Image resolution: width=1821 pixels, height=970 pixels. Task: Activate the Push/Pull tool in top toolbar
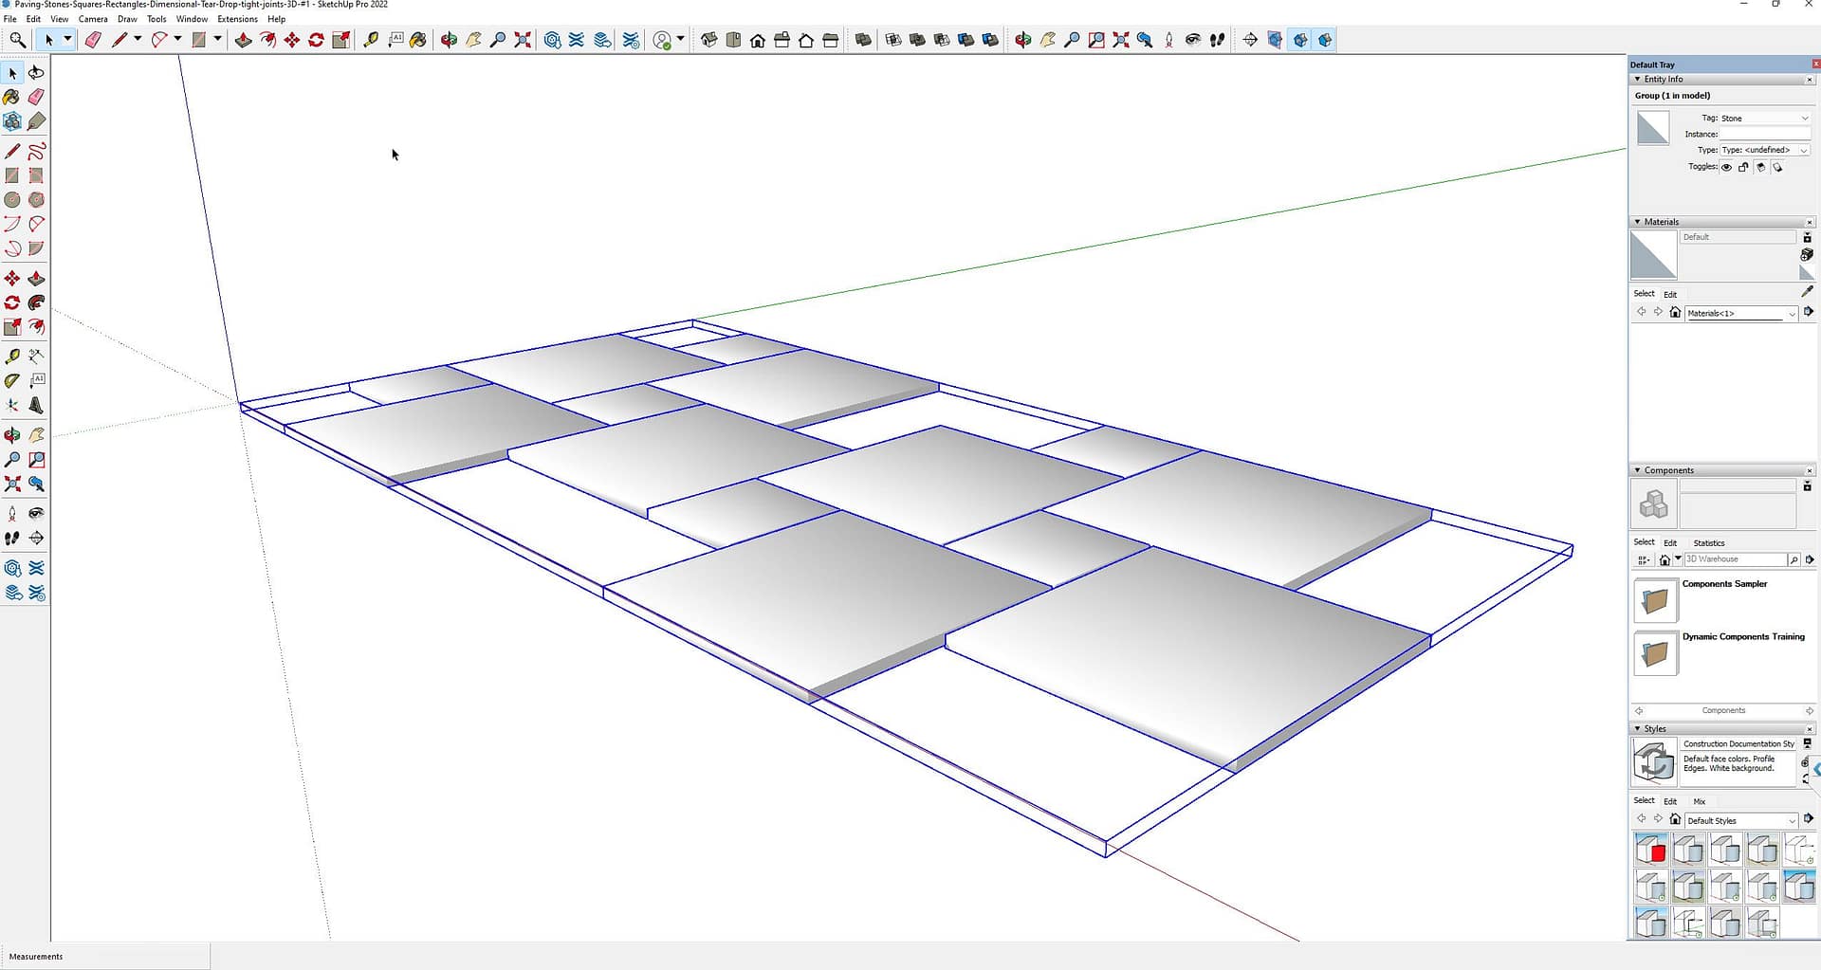pos(243,40)
